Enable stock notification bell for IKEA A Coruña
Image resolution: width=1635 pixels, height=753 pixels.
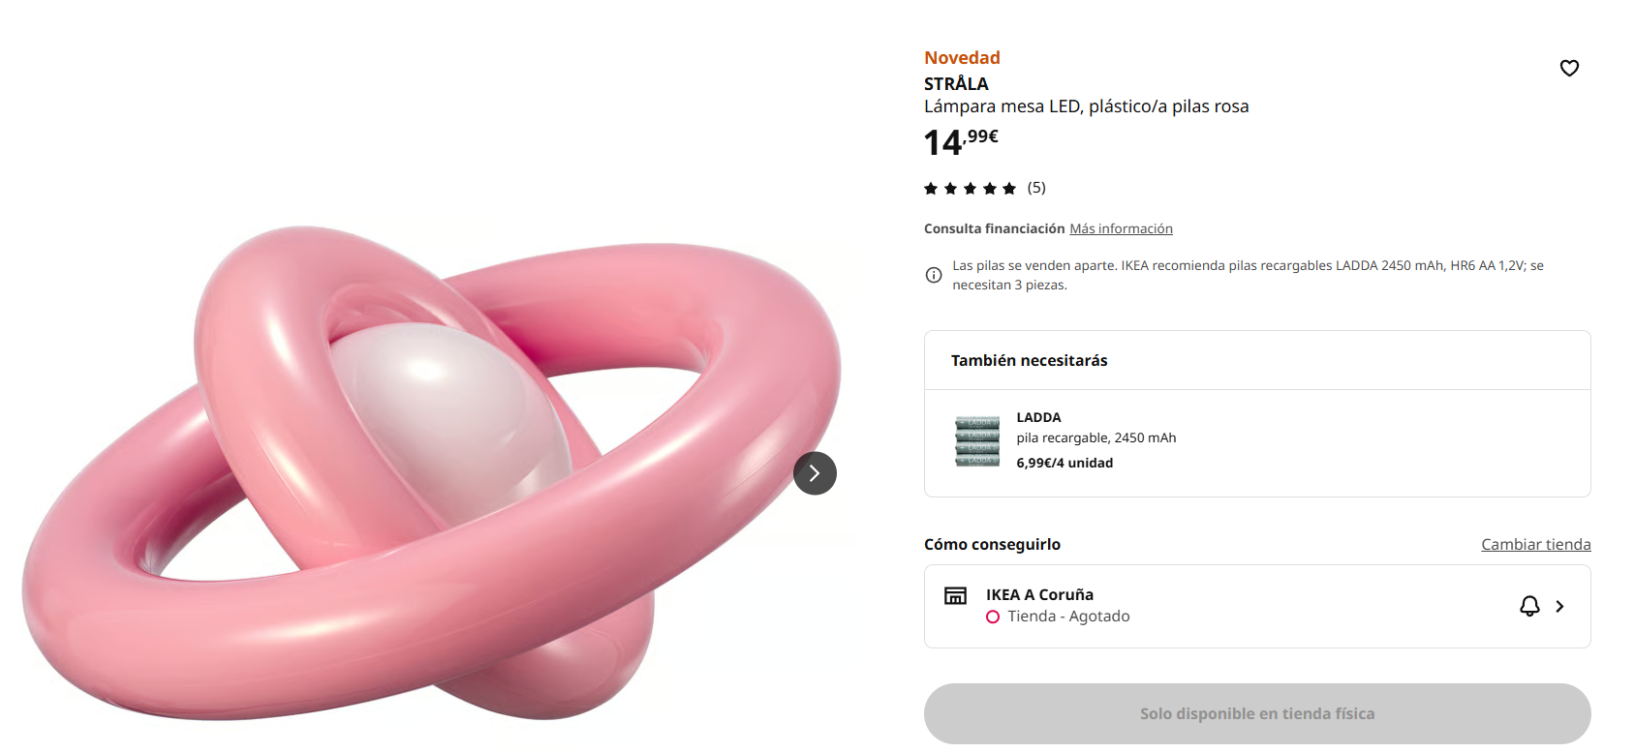pyautogui.click(x=1529, y=606)
